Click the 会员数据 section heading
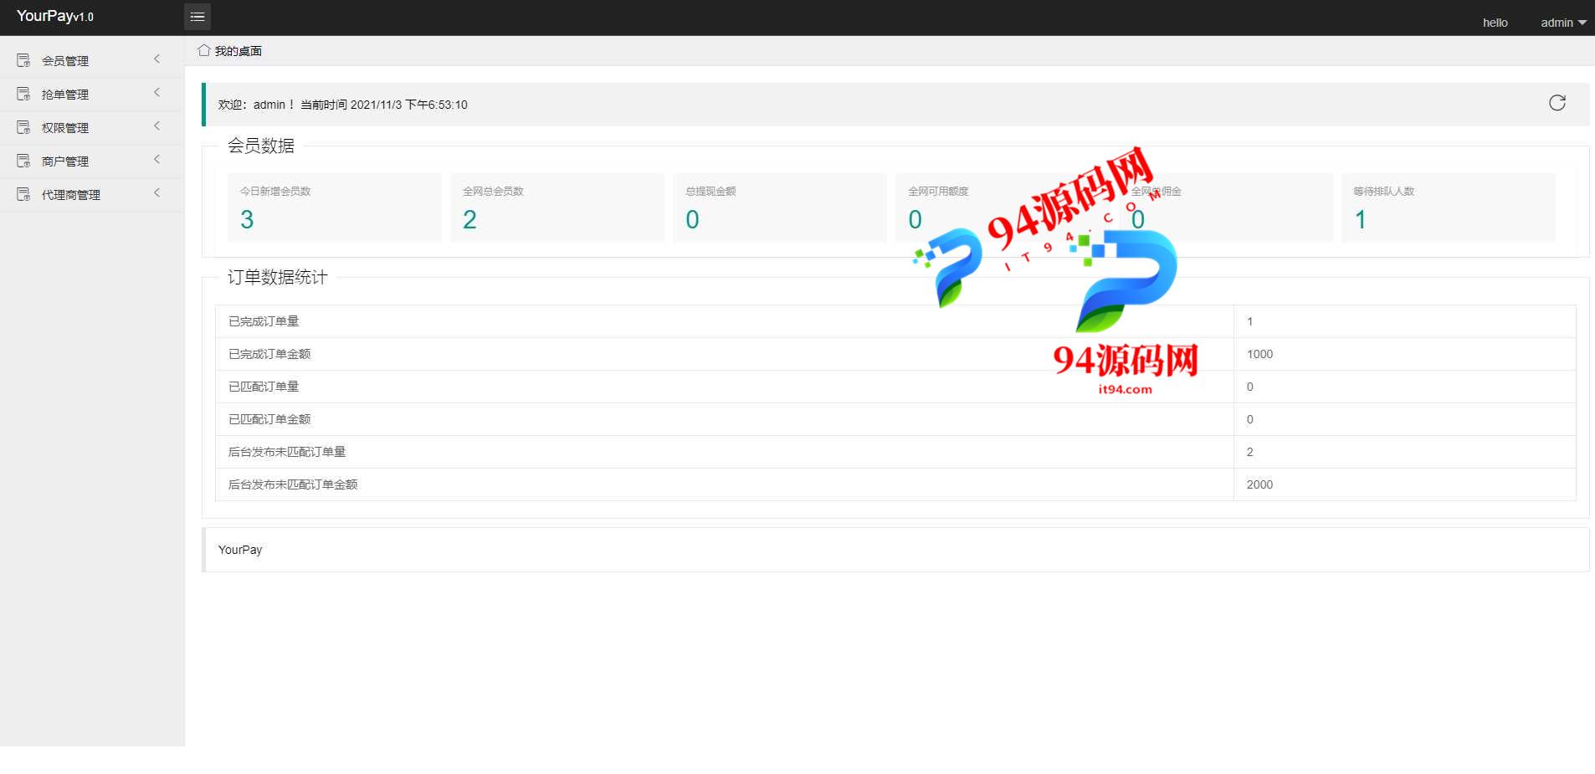This screenshot has height=774, width=1595. pos(261,146)
